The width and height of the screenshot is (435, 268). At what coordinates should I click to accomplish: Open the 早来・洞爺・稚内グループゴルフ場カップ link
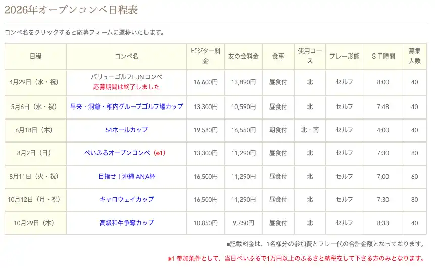coord(126,107)
